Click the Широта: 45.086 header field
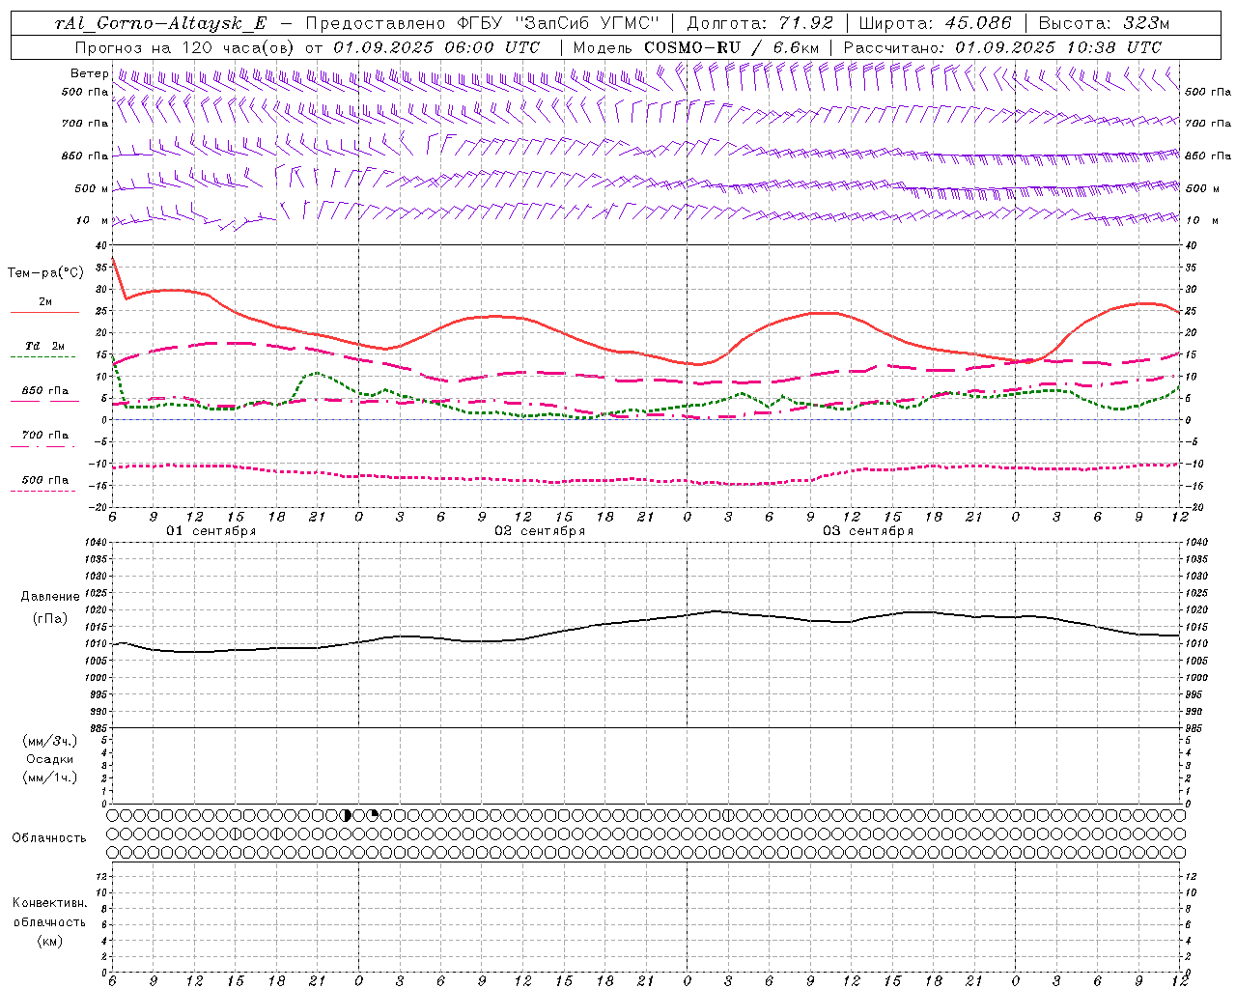Image resolution: width=1236 pixels, height=989 pixels. coord(935,23)
